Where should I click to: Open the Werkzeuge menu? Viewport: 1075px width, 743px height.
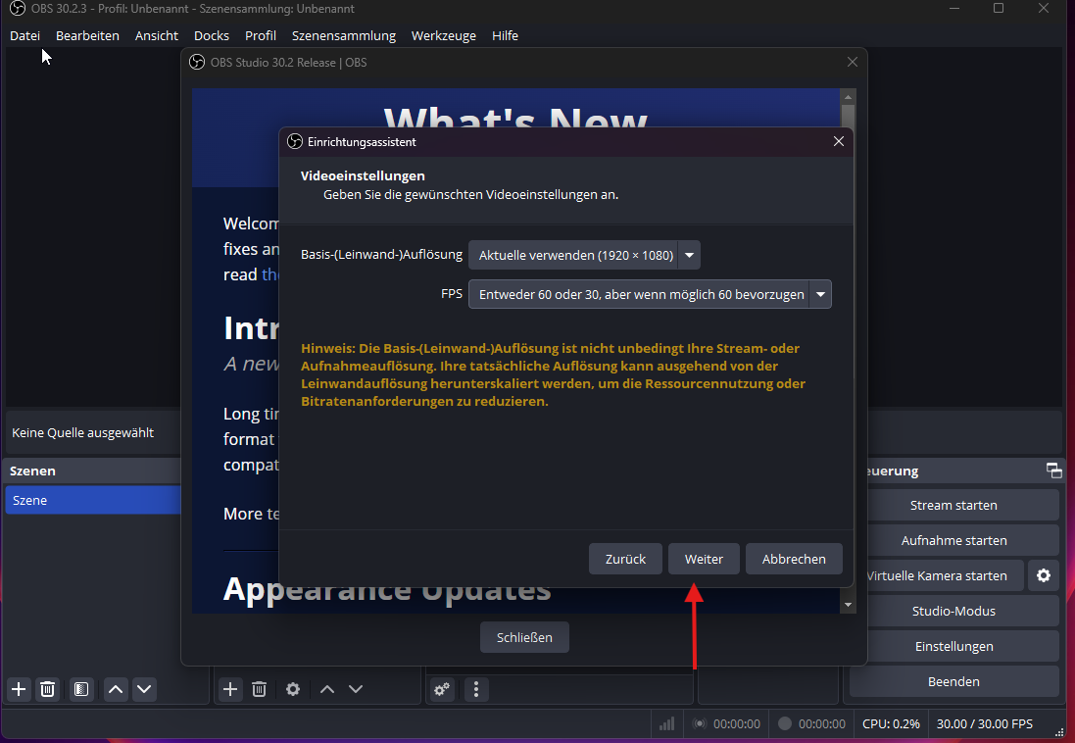pyautogui.click(x=444, y=35)
